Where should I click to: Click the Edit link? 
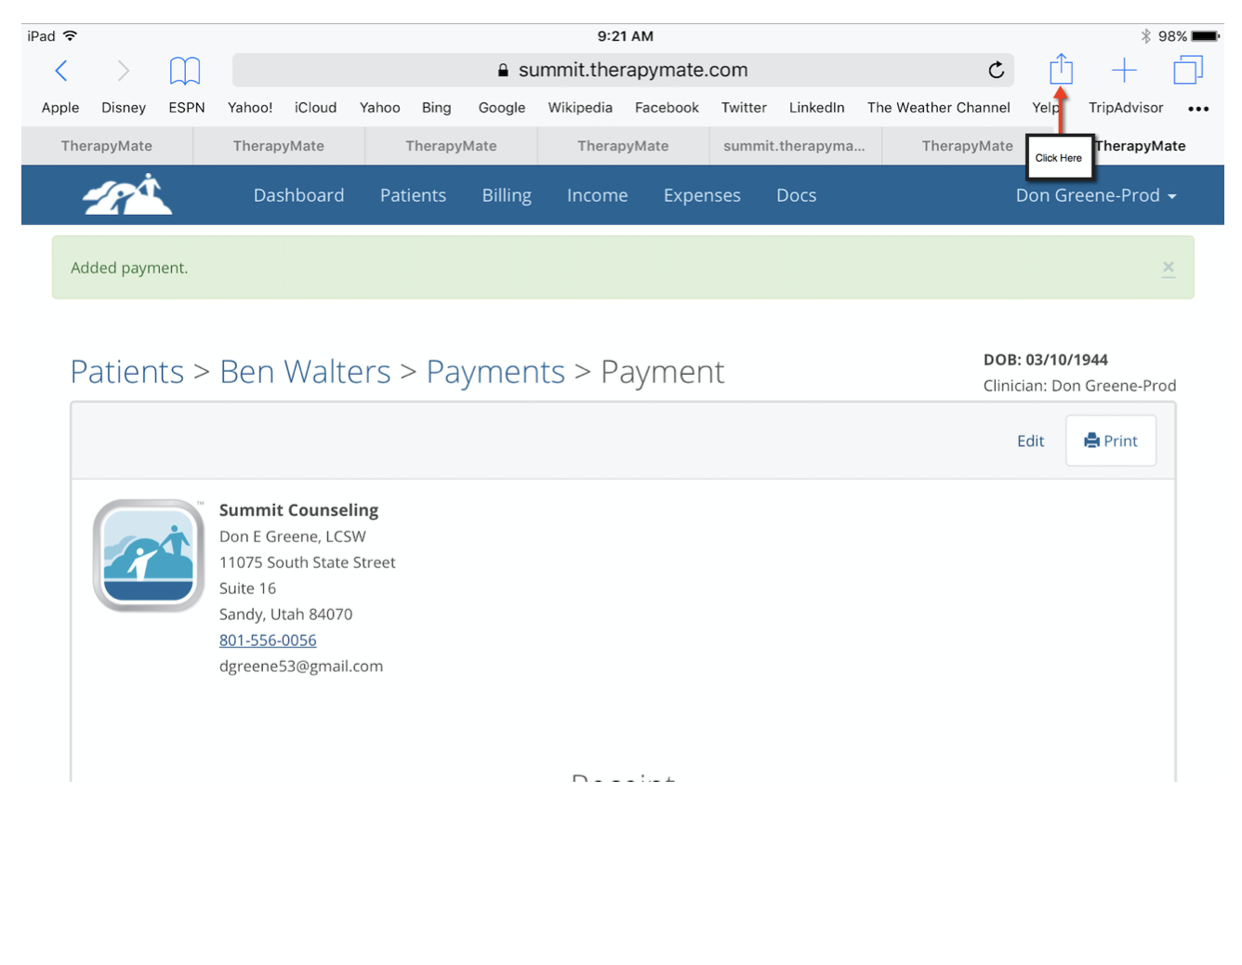(x=1030, y=441)
